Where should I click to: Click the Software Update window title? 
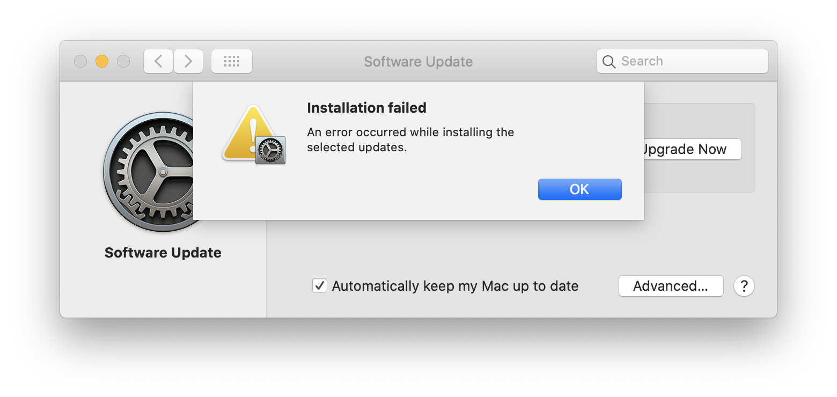click(x=418, y=62)
